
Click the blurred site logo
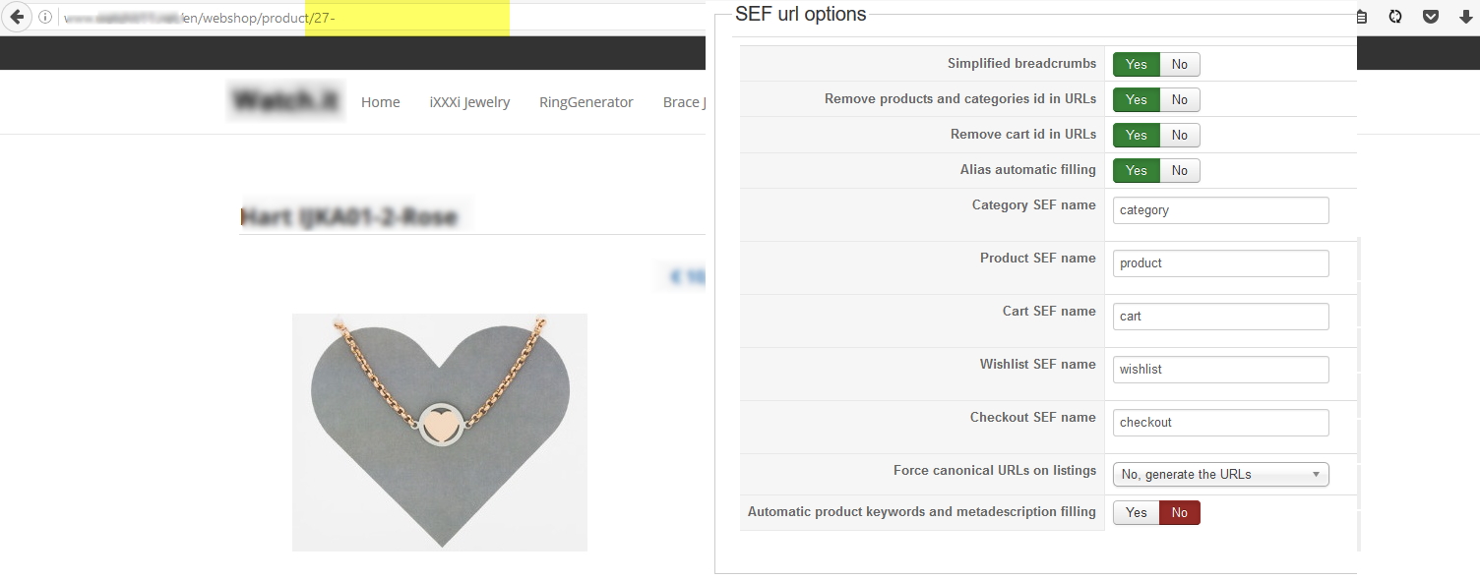coord(285,101)
